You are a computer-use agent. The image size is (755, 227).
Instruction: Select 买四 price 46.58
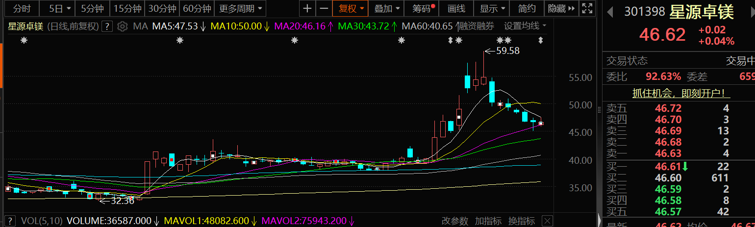tap(668, 201)
